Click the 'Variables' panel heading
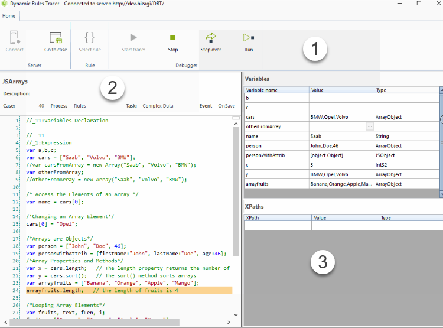The height and width of the screenshot is (328, 443). (257, 79)
